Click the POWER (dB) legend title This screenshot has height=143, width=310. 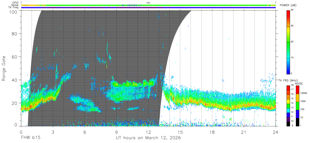click(288, 5)
